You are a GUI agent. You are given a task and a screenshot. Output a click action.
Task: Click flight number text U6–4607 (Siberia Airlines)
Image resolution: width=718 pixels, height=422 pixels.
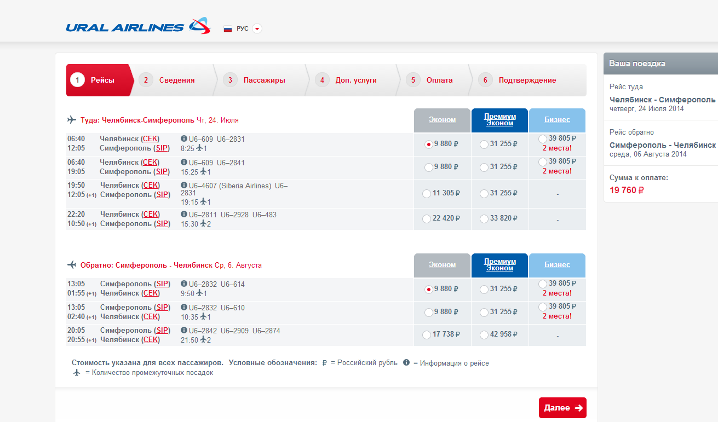(x=230, y=186)
